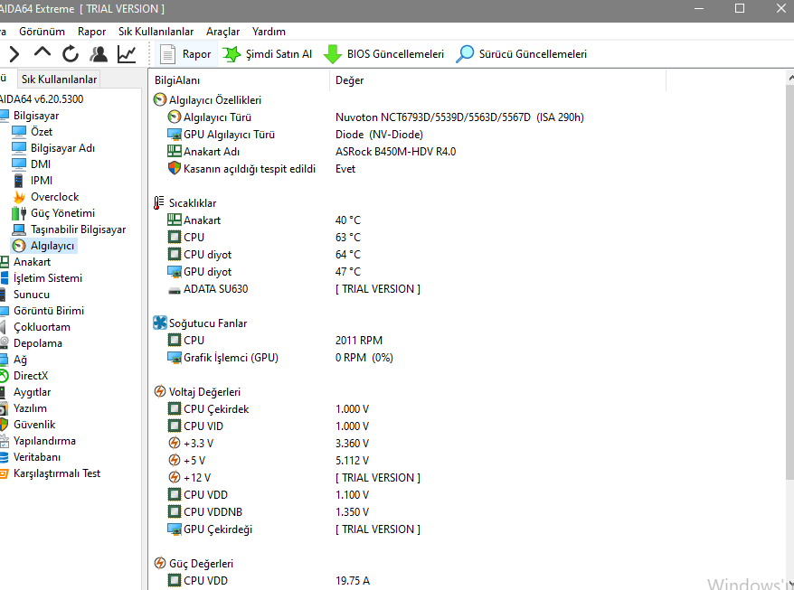Viewport: 794px width, 590px height.
Task: Click the ADATA SU630 drive icon
Action: [x=175, y=290]
